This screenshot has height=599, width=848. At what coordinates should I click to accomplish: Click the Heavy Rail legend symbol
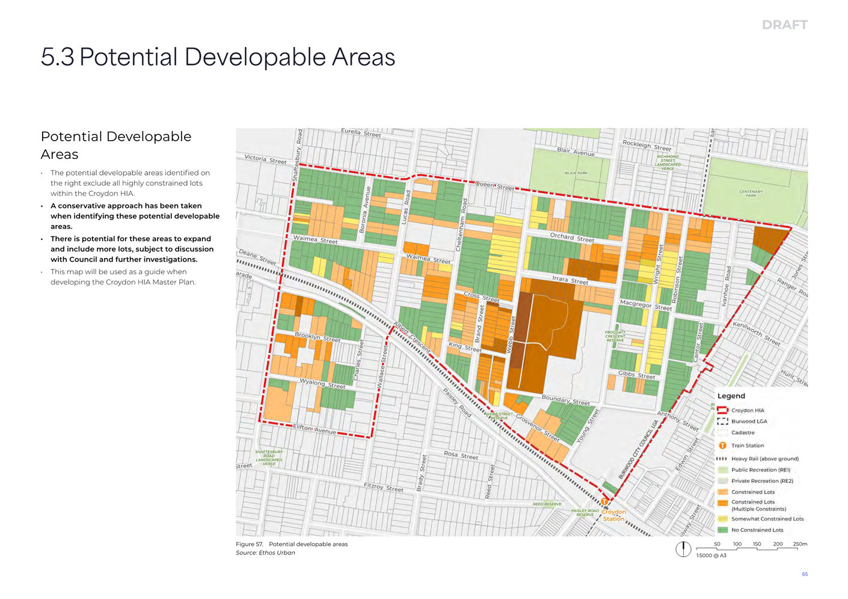pos(722,459)
